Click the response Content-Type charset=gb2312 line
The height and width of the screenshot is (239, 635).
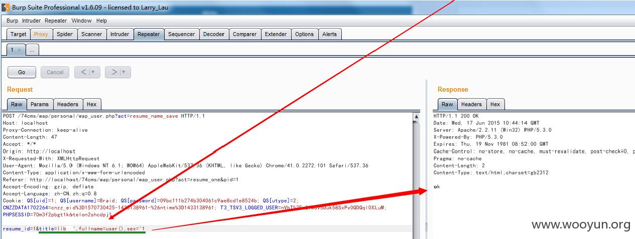(x=491, y=172)
